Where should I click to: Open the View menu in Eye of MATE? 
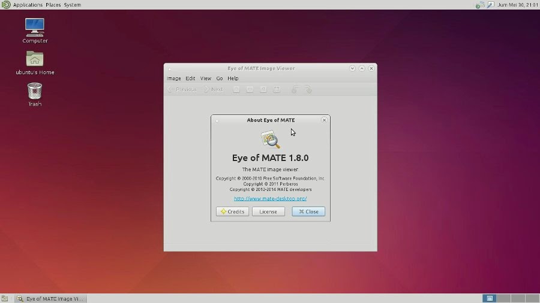(206, 78)
